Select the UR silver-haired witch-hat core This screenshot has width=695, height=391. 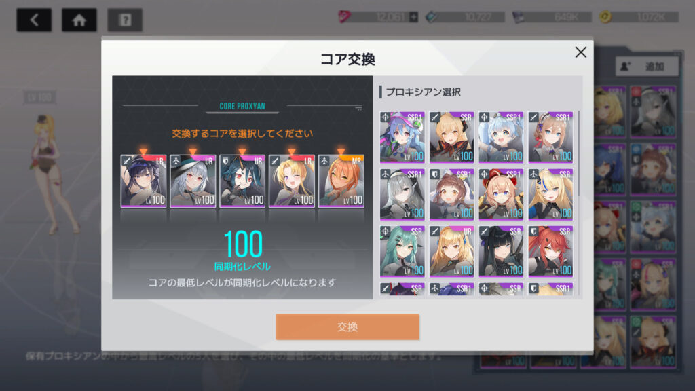click(x=193, y=181)
